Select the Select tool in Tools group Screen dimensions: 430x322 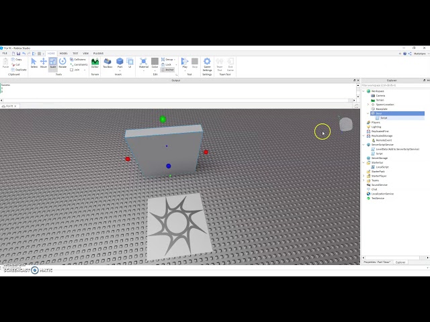[x=34, y=63]
